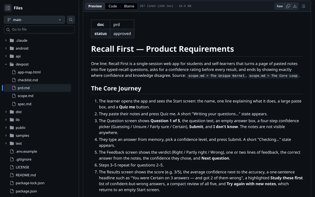
Task: Click the package.json file icon
Action: click(12, 191)
